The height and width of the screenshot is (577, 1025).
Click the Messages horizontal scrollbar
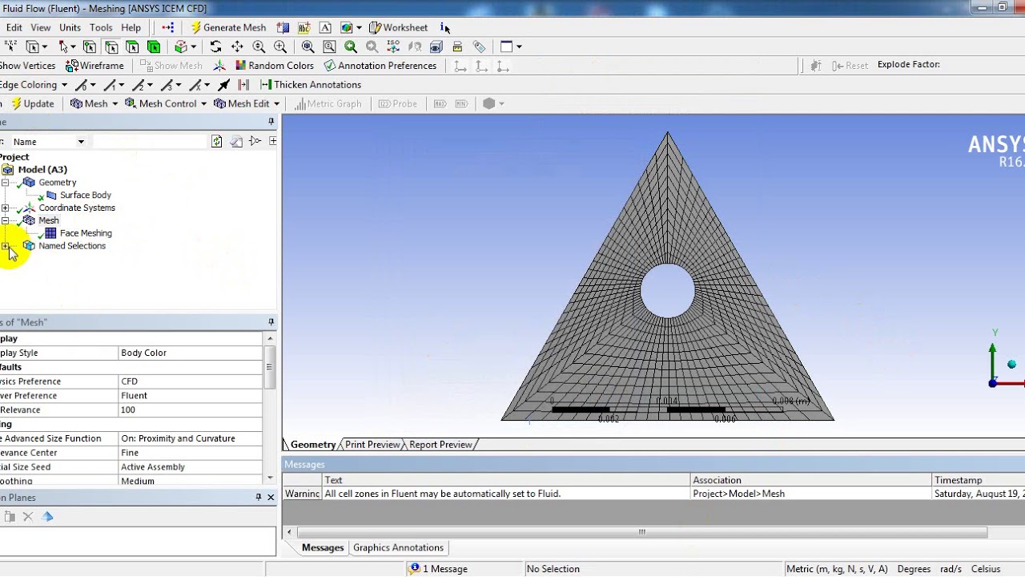(x=641, y=532)
